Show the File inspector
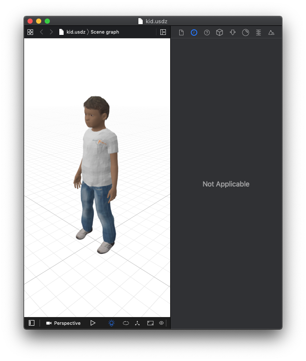The image size is (306, 361). click(181, 33)
